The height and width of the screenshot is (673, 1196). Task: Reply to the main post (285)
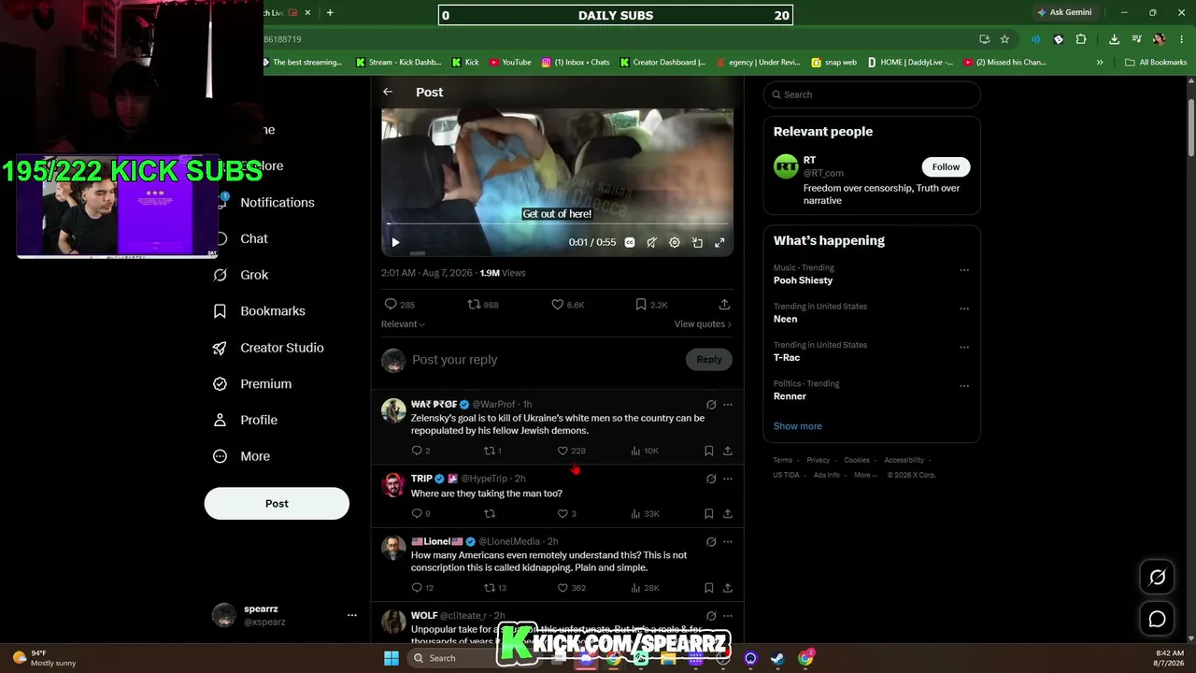pyautogui.click(x=399, y=305)
